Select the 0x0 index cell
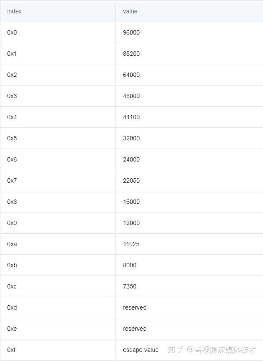 [x=12, y=32]
